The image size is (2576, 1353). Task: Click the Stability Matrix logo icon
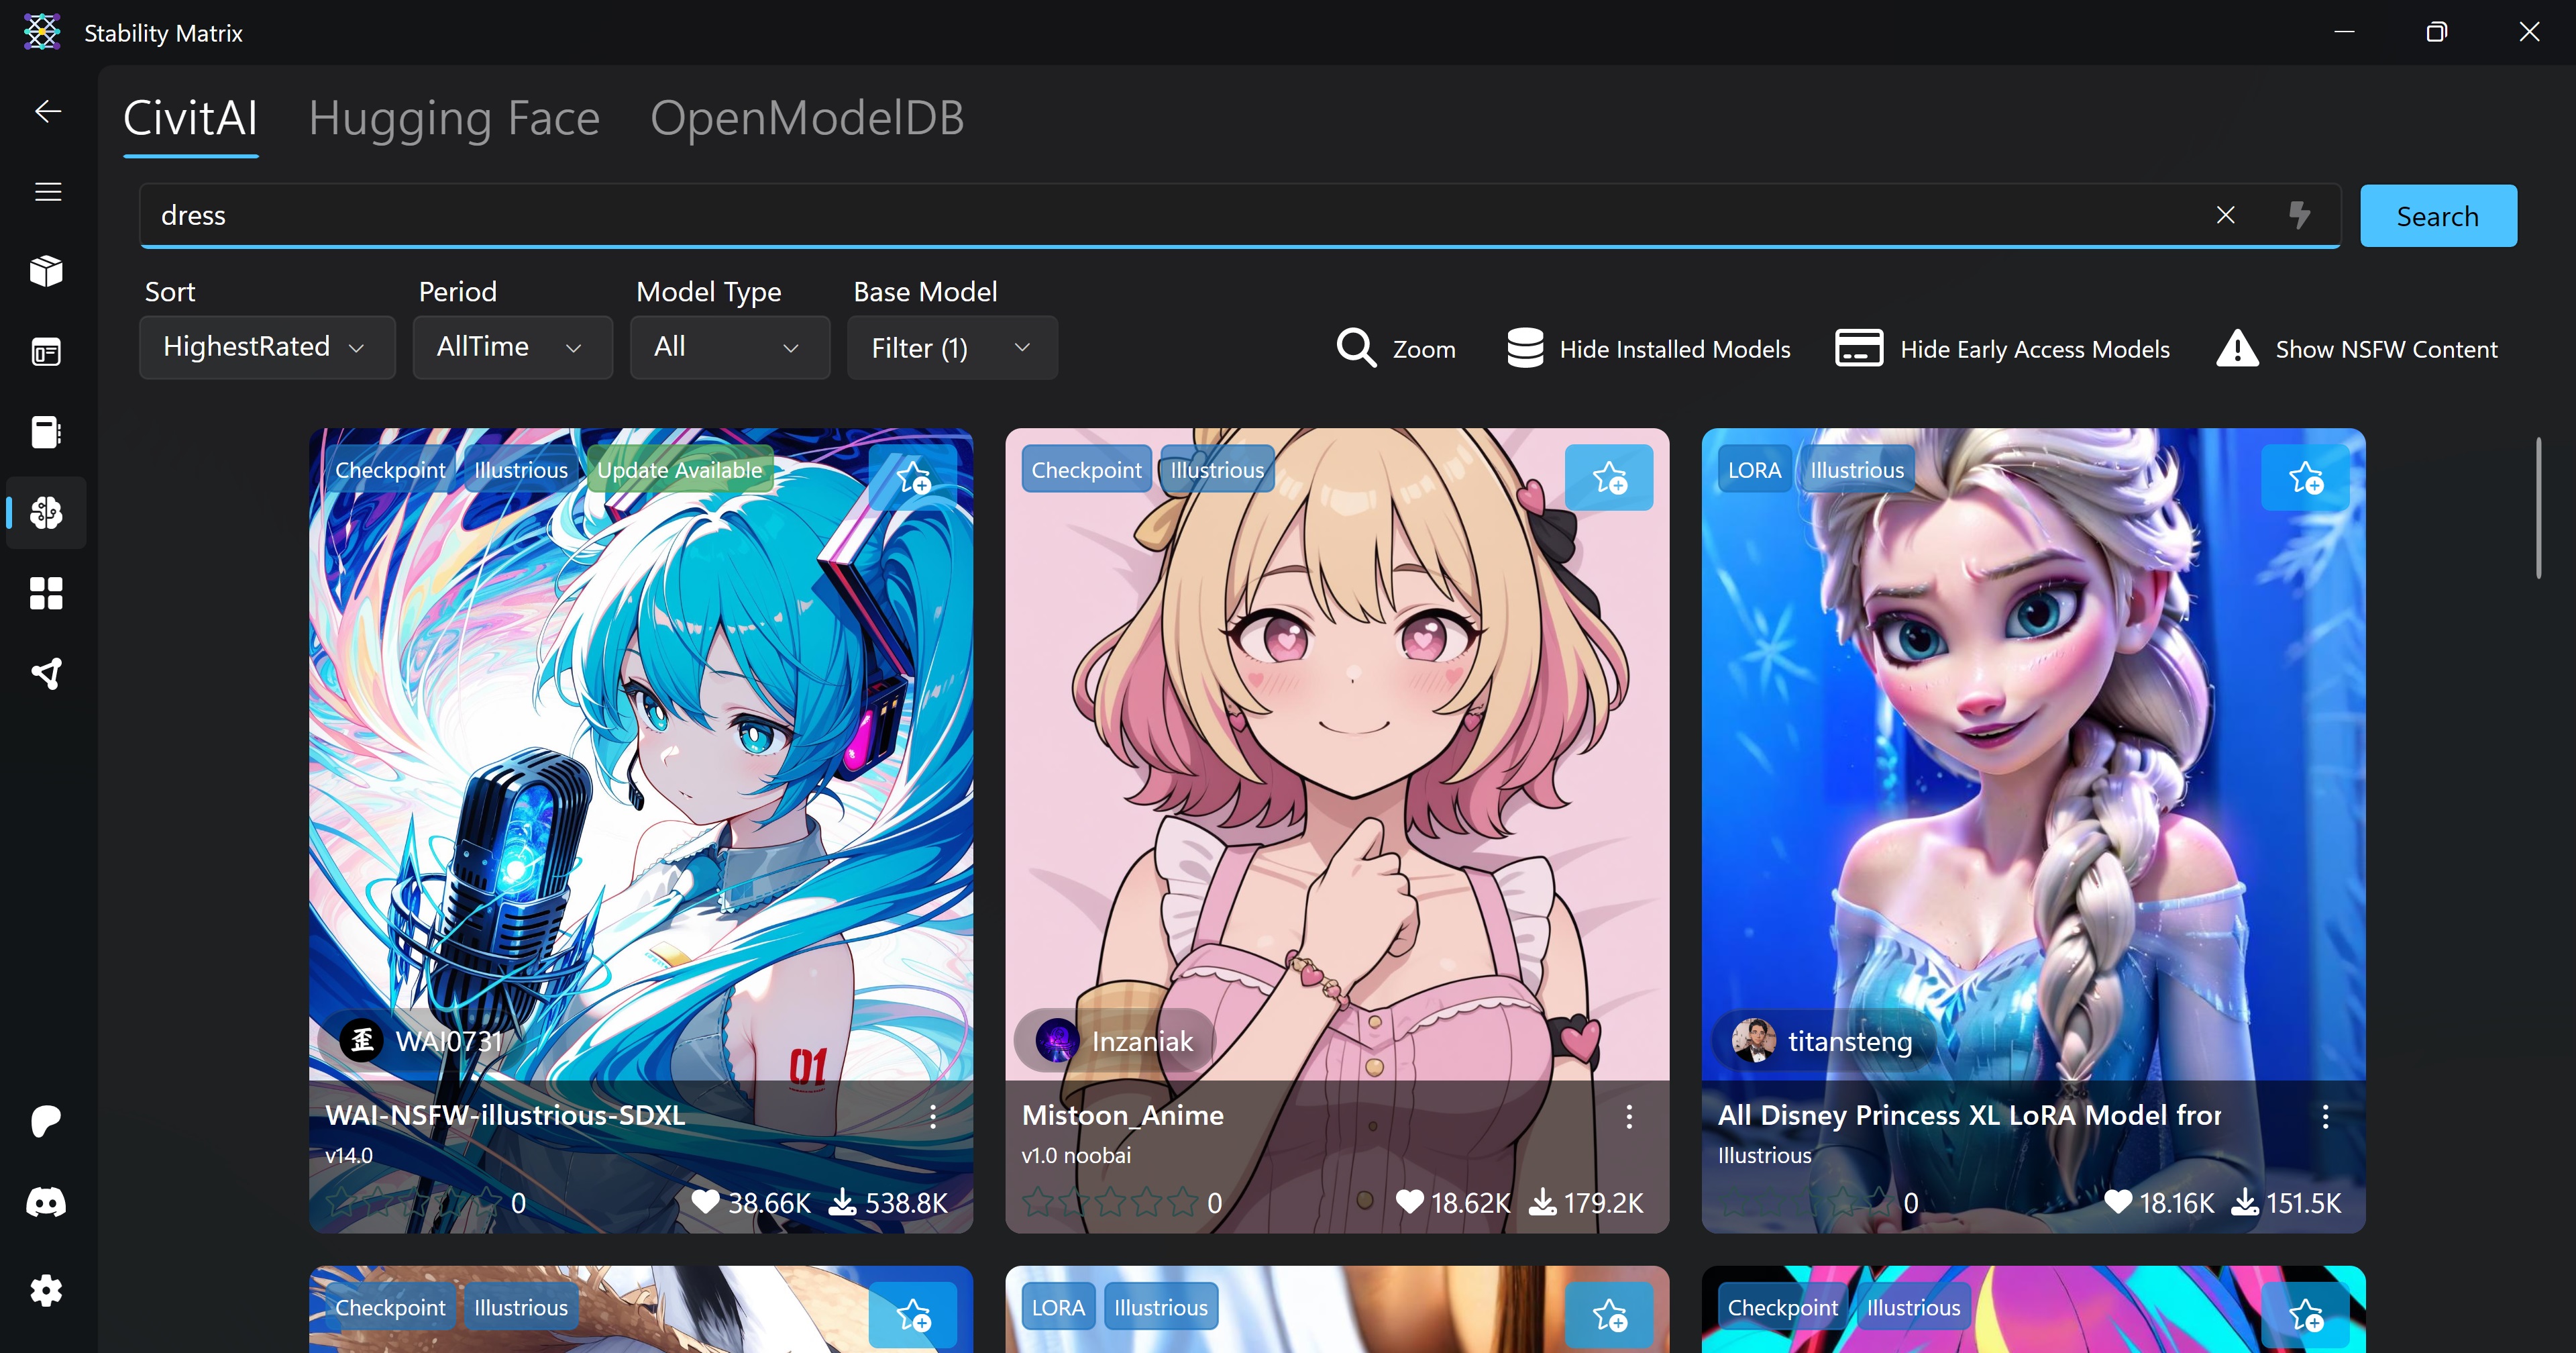coord(41,32)
